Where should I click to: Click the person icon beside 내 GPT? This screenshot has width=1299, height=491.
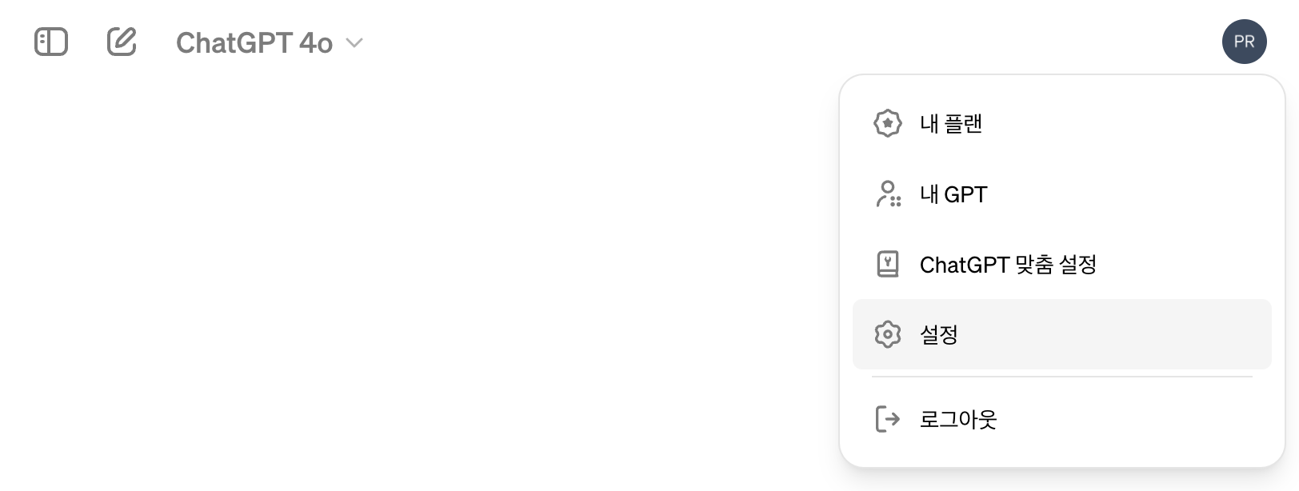888,194
